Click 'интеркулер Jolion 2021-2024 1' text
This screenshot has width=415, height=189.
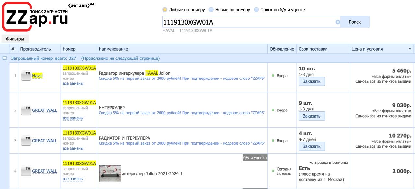(152, 174)
